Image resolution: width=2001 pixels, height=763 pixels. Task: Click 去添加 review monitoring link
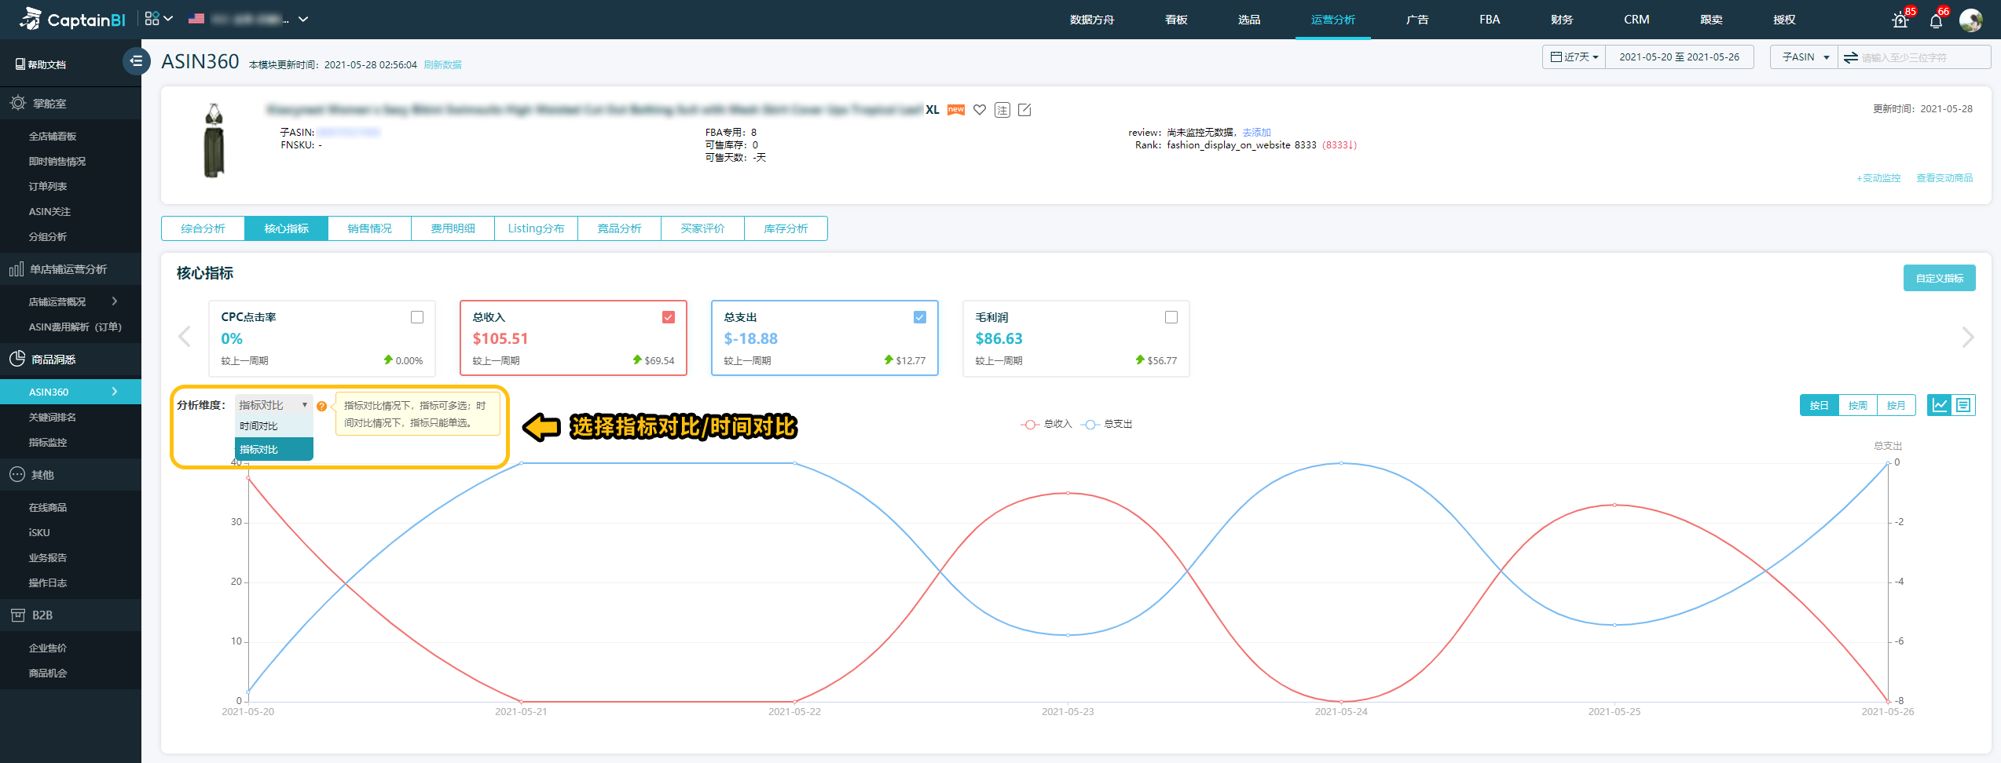[x=1256, y=133]
